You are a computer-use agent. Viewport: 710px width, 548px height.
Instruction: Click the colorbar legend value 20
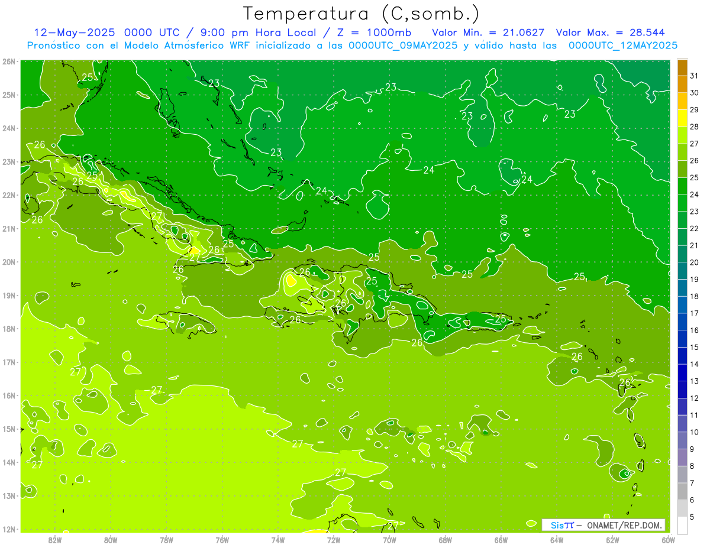pyautogui.click(x=695, y=262)
